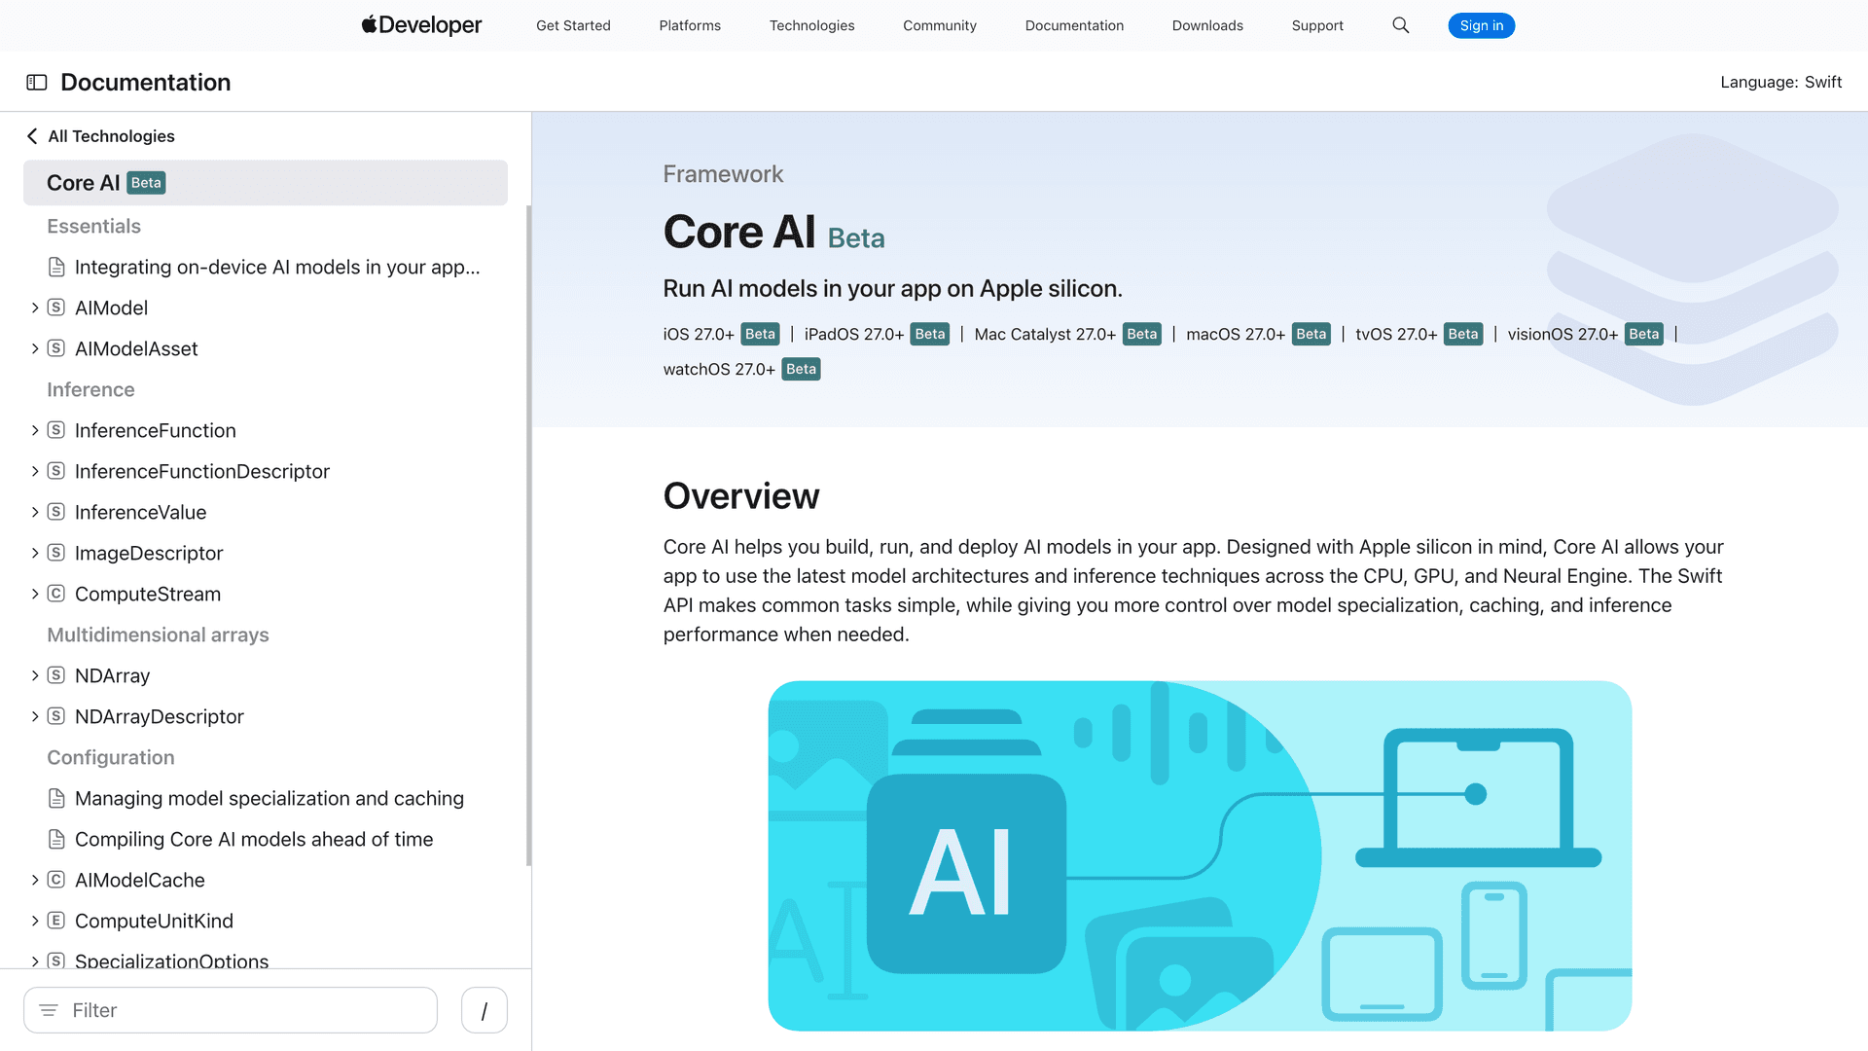The height and width of the screenshot is (1051, 1868).
Task: Select the ImageDescriptor label
Action: point(149,553)
